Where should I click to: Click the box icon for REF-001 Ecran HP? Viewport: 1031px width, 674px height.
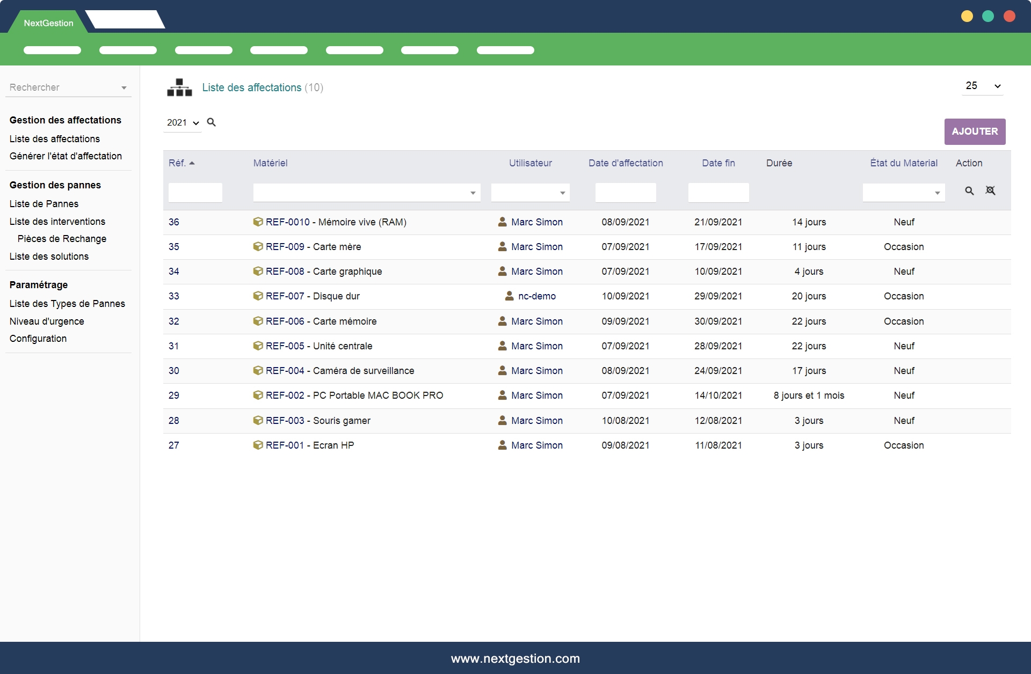(258, 445)
